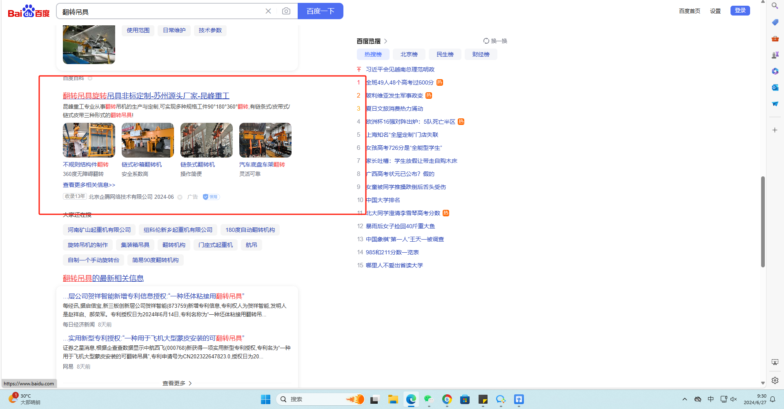Click the 换一换 refresh icon
Image resolution: width=784 pixels, height=409 pixels.
pyautogui.click(x=486, y=41)
